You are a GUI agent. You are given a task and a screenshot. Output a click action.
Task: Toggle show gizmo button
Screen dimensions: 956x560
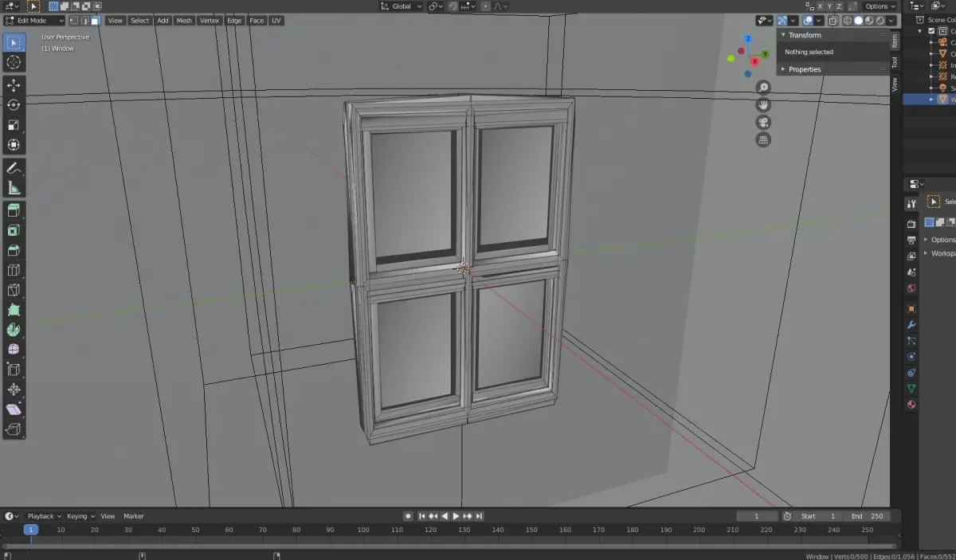(782, 21)
